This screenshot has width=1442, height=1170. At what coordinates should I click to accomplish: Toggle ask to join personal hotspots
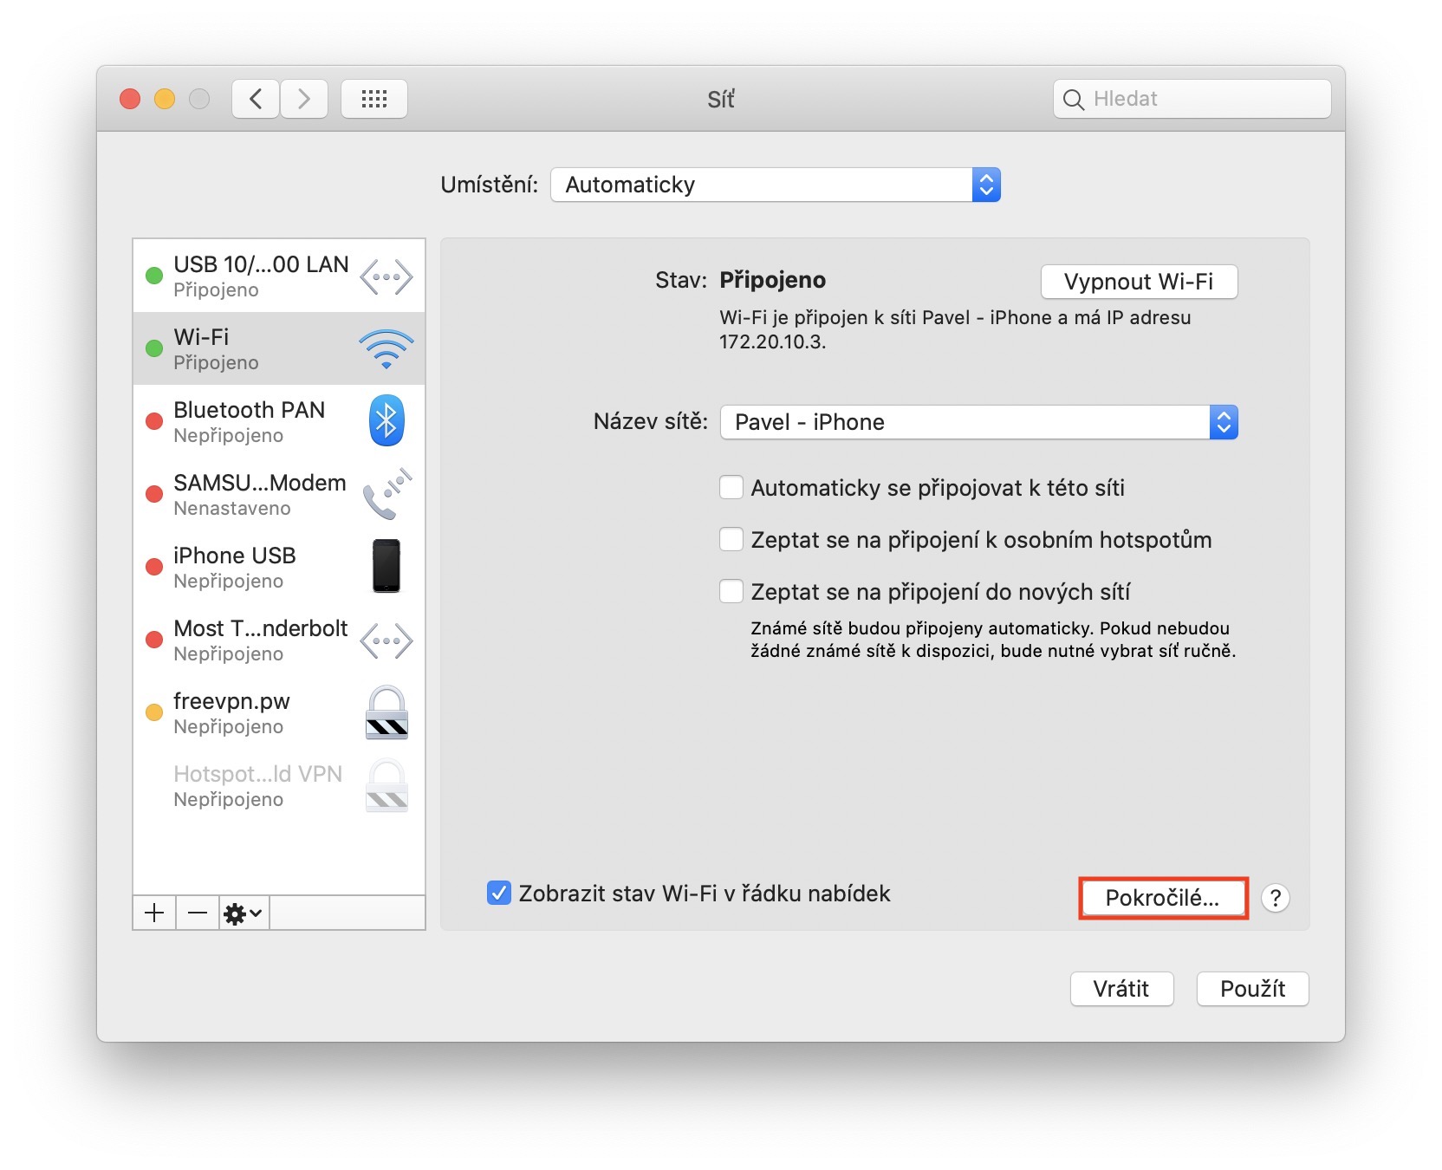coord(731,539)
